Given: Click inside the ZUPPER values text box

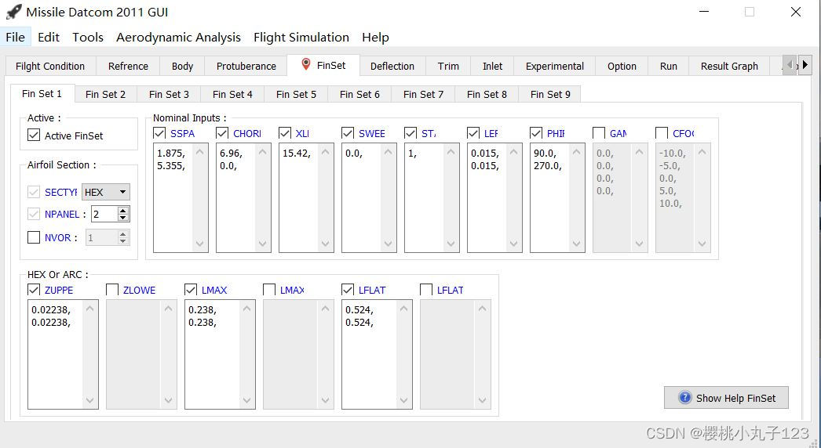Looking at the screenshot, I should [56, 354].
